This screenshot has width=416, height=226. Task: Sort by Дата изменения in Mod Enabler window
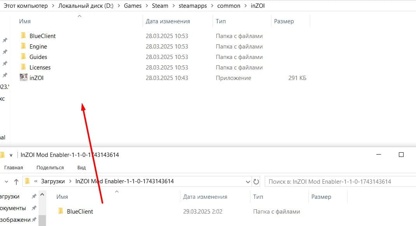(205, 197)
